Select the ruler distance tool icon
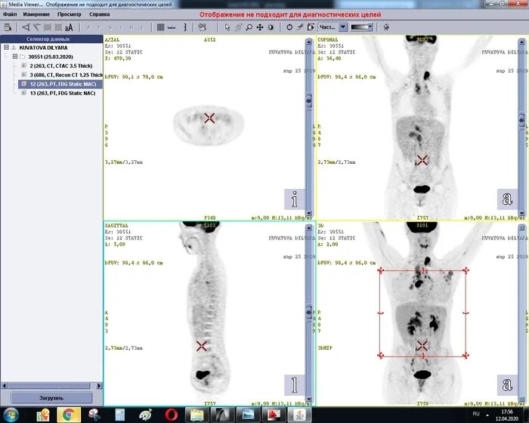The width and height of the screenshot is (529, 423). click(172, 27)
